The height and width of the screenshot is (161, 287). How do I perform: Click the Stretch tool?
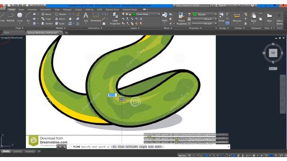(x=47, y=24)
